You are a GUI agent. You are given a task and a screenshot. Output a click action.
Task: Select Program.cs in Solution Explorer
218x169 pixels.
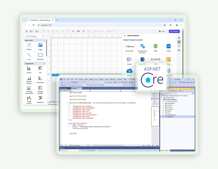tap(178, 117)
